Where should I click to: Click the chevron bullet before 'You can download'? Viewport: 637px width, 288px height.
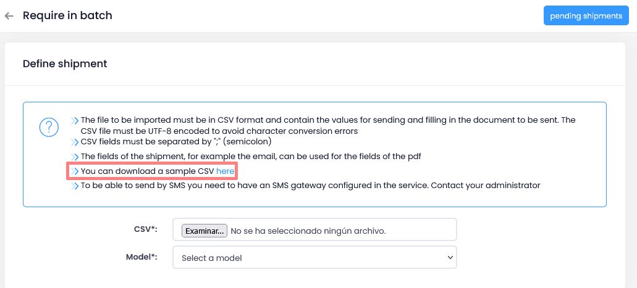point(75,171)
